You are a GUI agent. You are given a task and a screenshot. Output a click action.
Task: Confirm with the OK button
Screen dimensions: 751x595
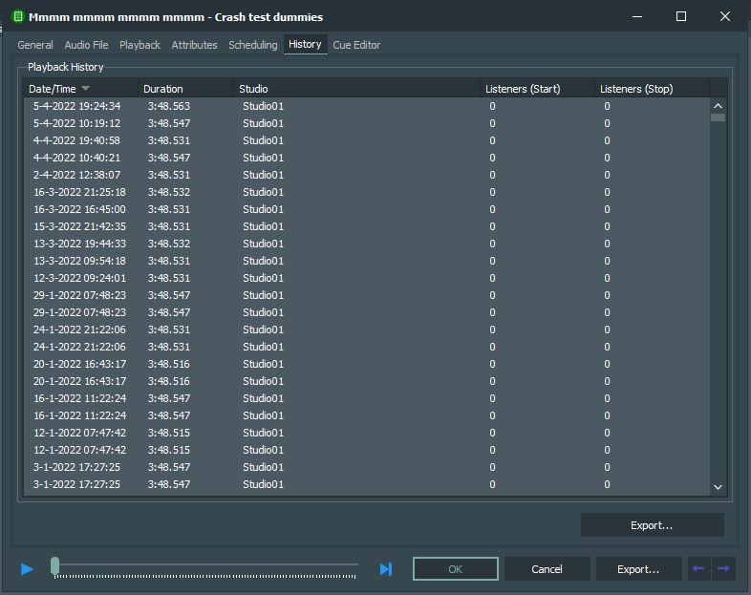pos(455,569)
